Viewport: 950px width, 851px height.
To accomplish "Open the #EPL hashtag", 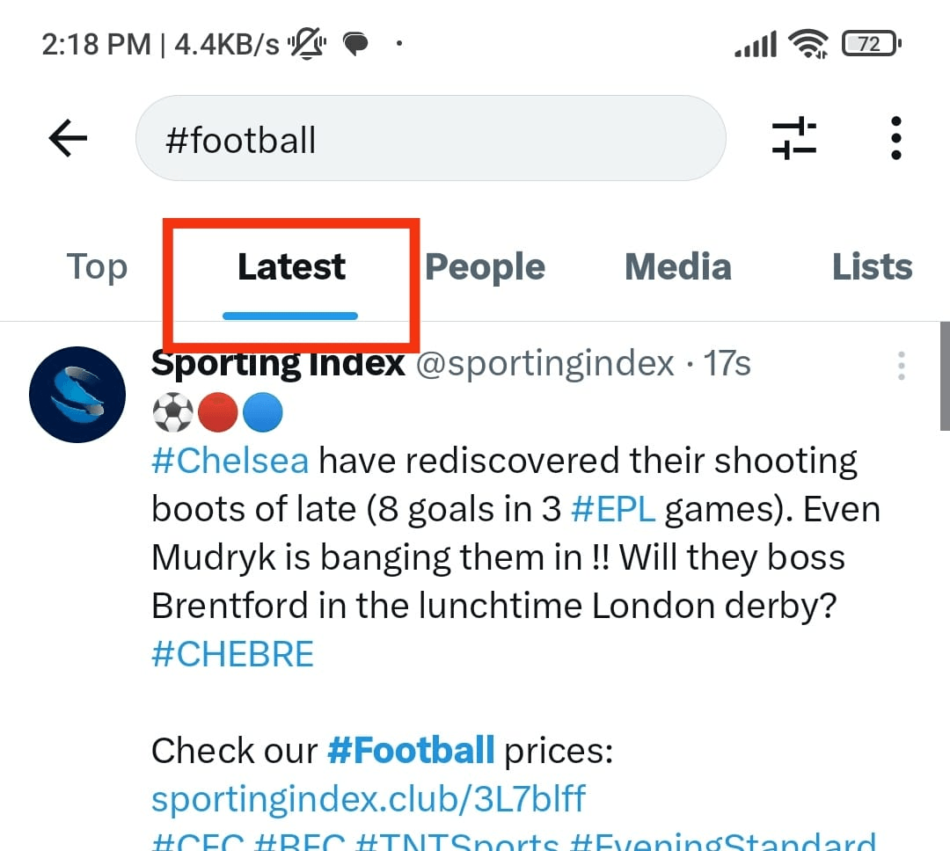I will 613,508.
